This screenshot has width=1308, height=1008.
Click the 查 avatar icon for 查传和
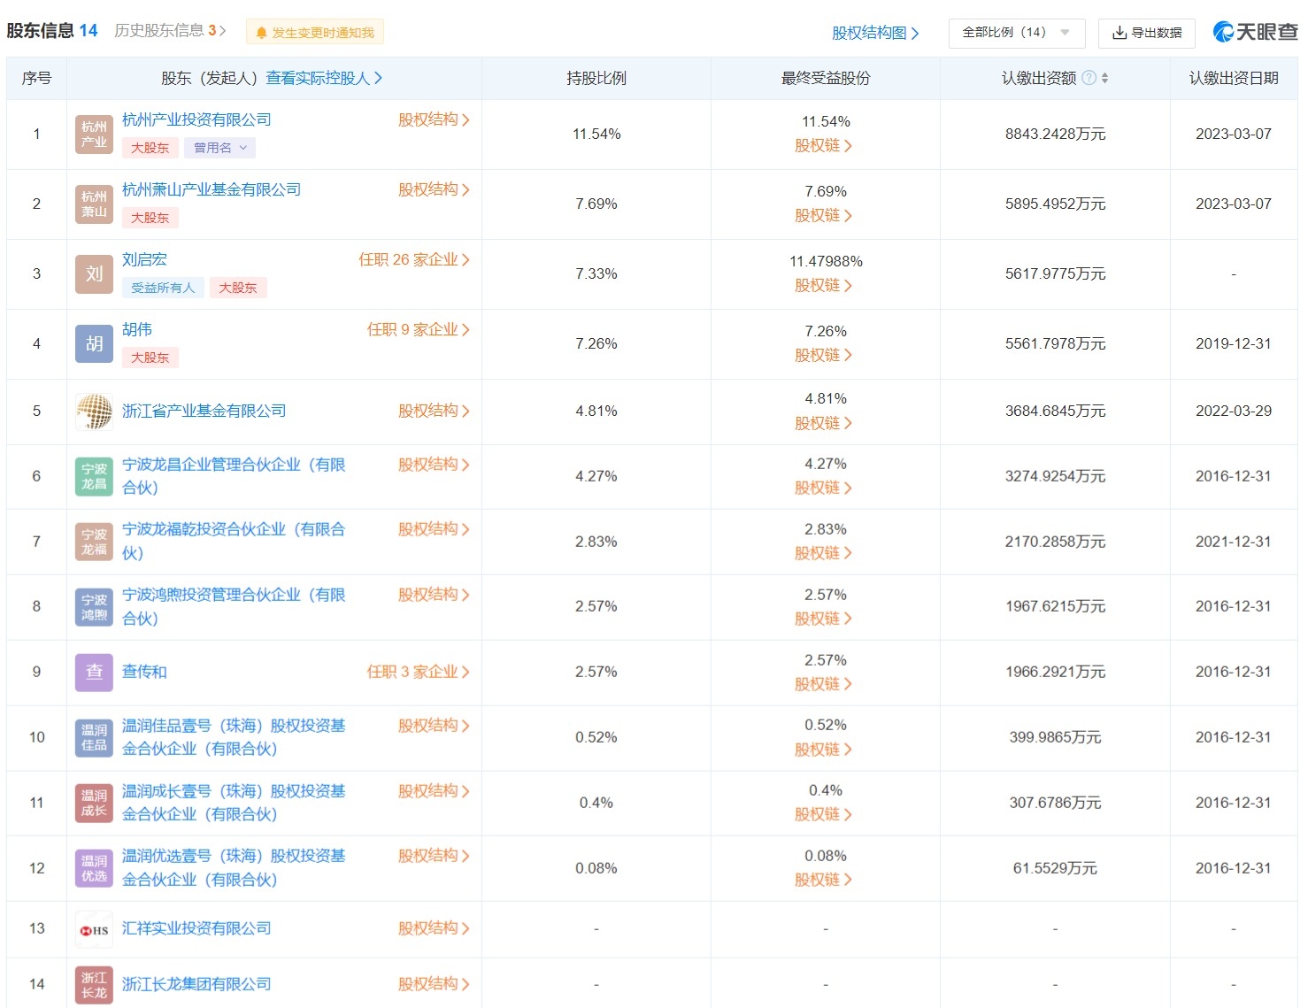[94, 673]
